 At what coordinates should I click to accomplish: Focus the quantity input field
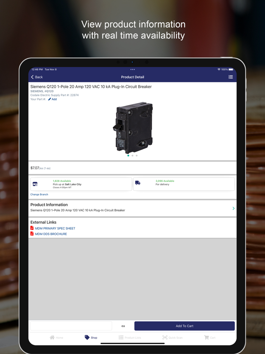click(71, 326)
